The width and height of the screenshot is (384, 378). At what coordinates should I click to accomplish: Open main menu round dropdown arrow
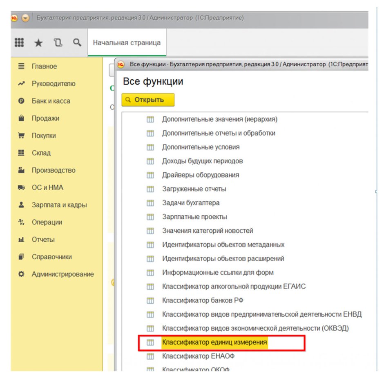coord(25,18)
